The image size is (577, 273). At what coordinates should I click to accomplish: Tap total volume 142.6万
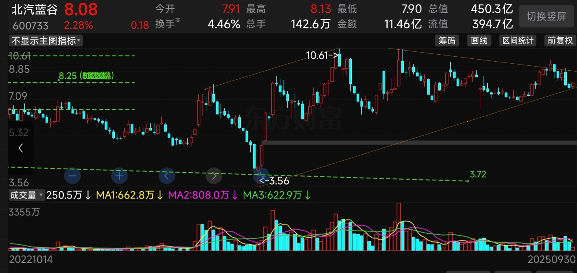pos(312,24)
